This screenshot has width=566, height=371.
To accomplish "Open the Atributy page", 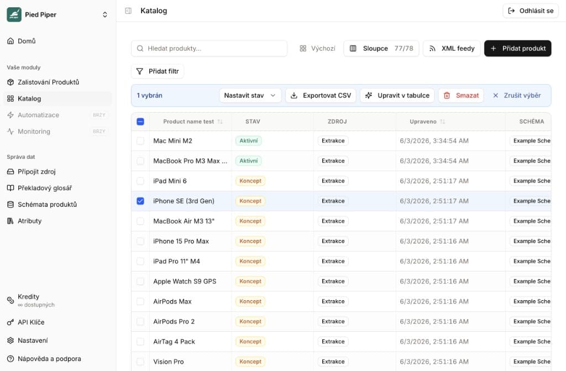I will pyautogui.click(x=57, y=221).
